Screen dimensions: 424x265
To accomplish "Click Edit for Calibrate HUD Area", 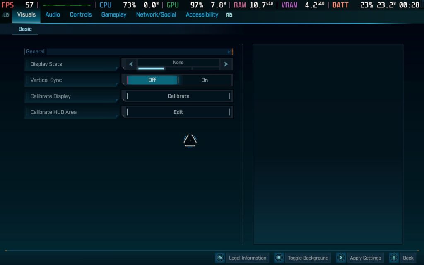I will pyautogui.click(x=178, y=112).
